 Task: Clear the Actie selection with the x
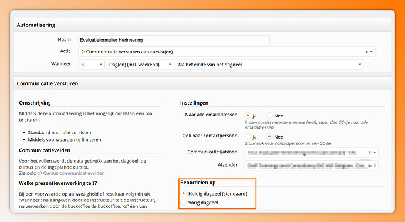pos(366,52)
